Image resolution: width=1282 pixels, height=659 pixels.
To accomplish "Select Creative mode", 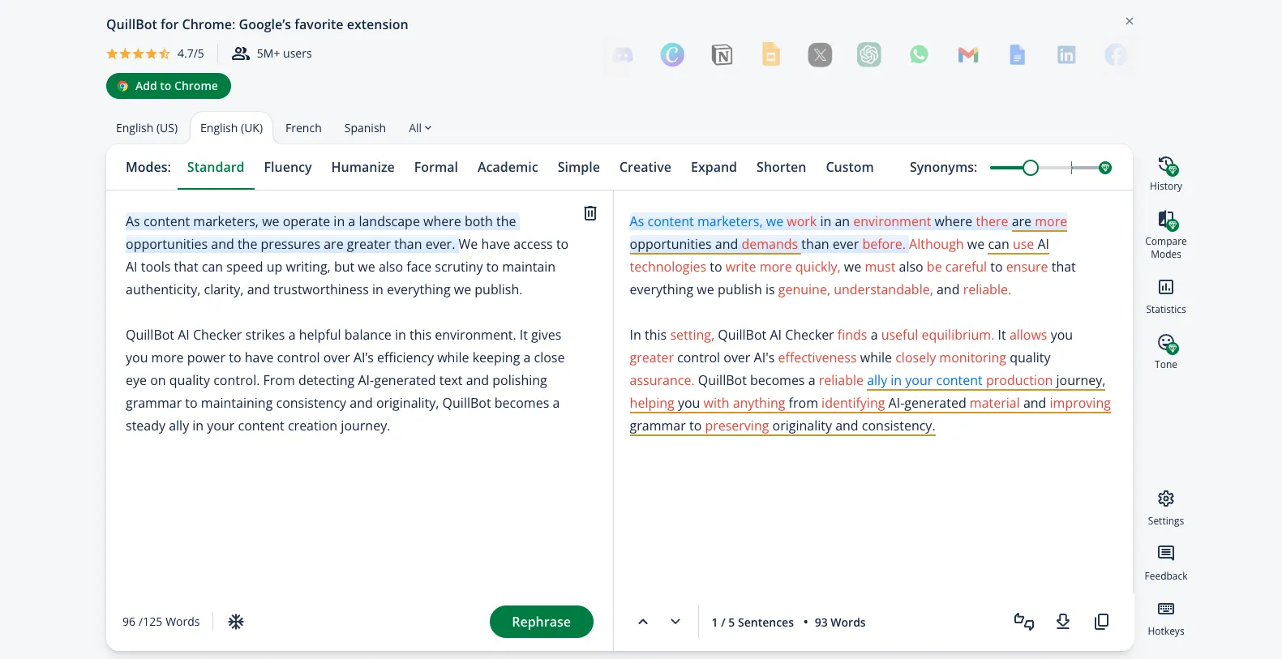I will (x=645, y=167).
